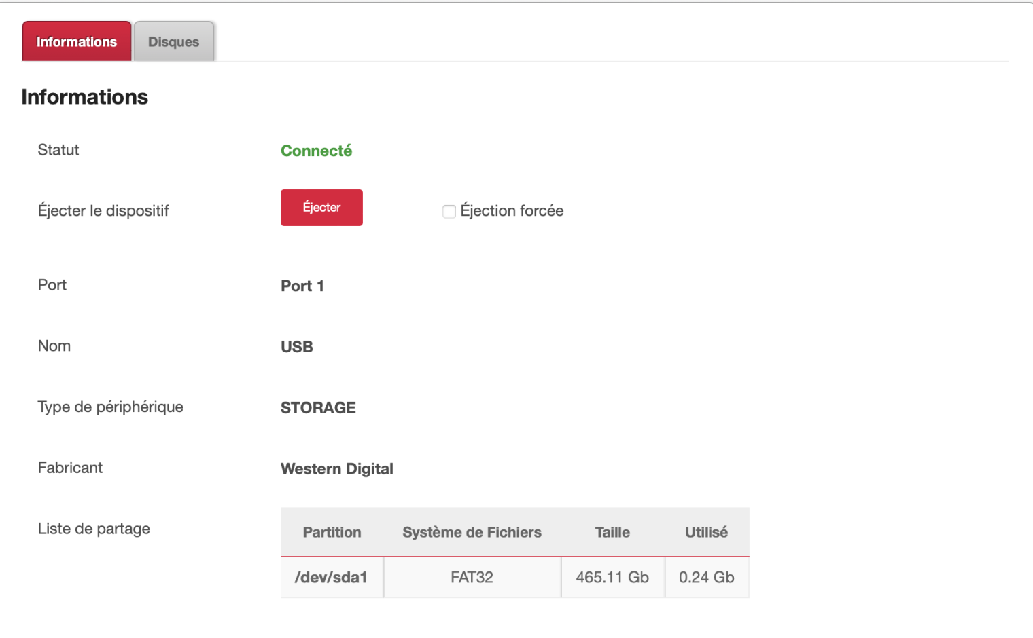The image size is (1033, 638).
Task: Click the Taille column header
Action: (612, 532)
